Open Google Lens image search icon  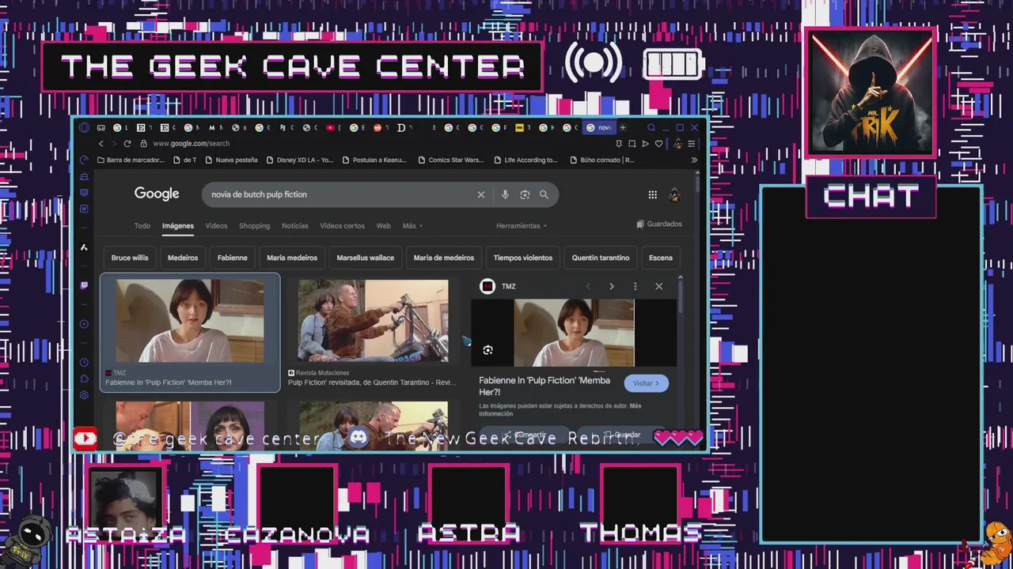coord(525,194)
